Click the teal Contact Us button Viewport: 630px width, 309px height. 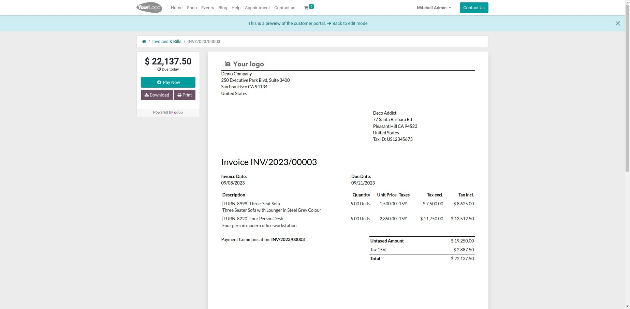[473, 8]
